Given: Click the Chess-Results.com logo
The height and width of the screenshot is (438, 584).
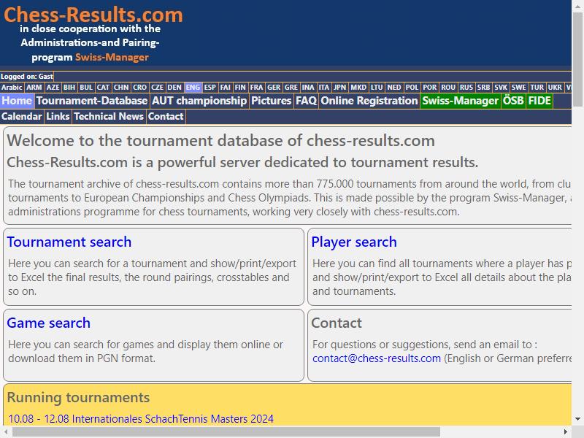Looking at the screenshot, I should 93,15.
